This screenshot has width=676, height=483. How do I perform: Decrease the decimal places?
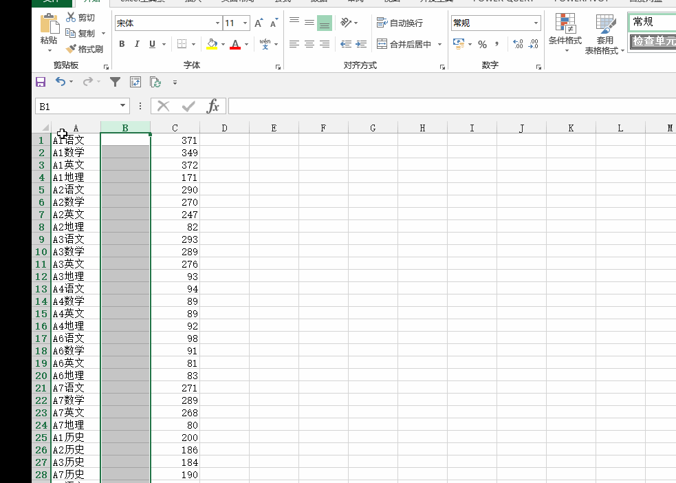click(533, 44)
